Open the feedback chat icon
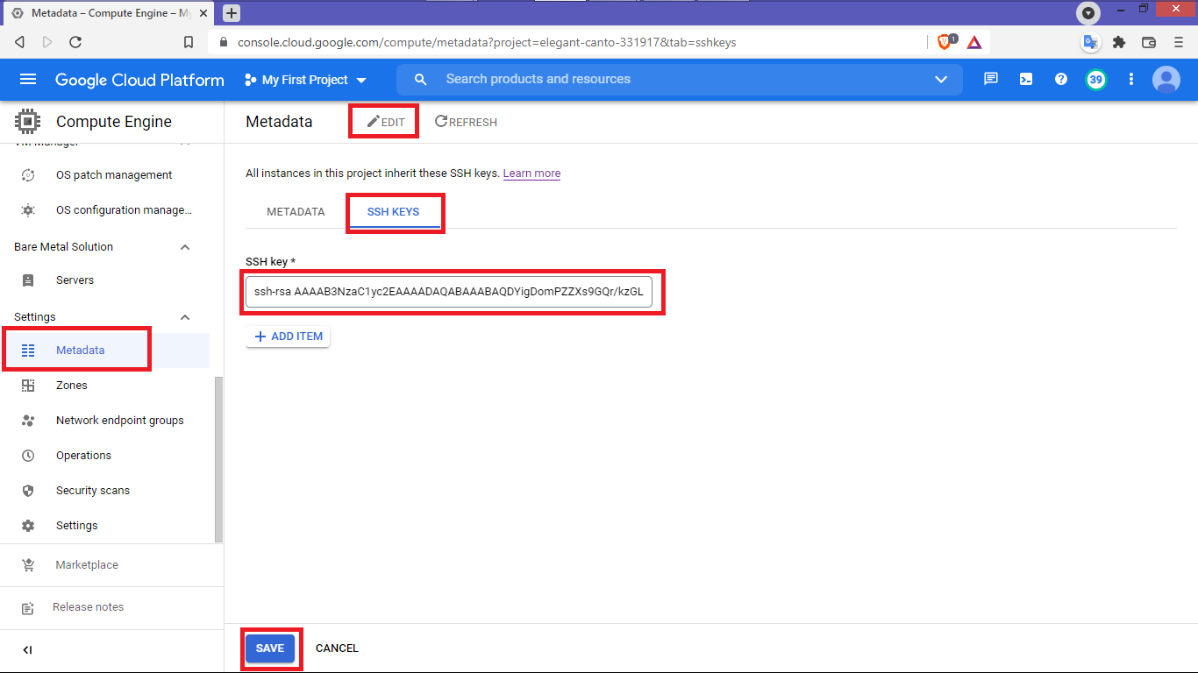1198x673 pixels. point(991,79)
